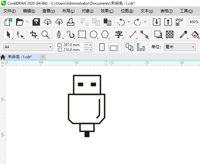
Task: Click the Save floppy disk icon
Action: coord(36,22)
